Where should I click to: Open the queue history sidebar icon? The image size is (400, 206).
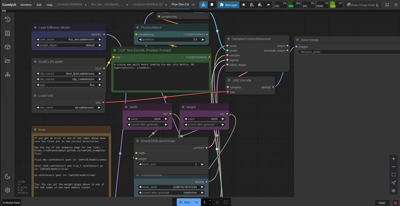(7, 19)
